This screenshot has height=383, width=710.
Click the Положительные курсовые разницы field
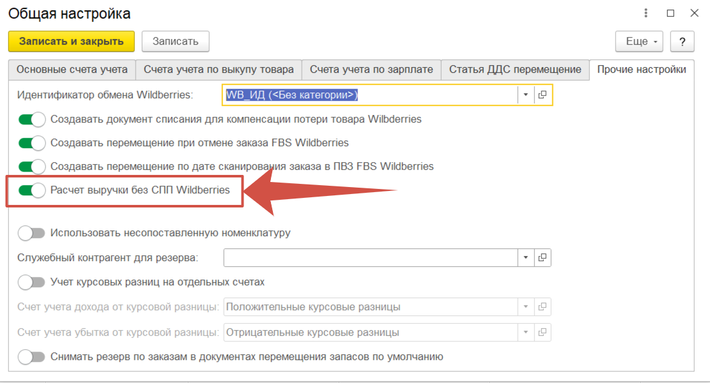[371, 307]
